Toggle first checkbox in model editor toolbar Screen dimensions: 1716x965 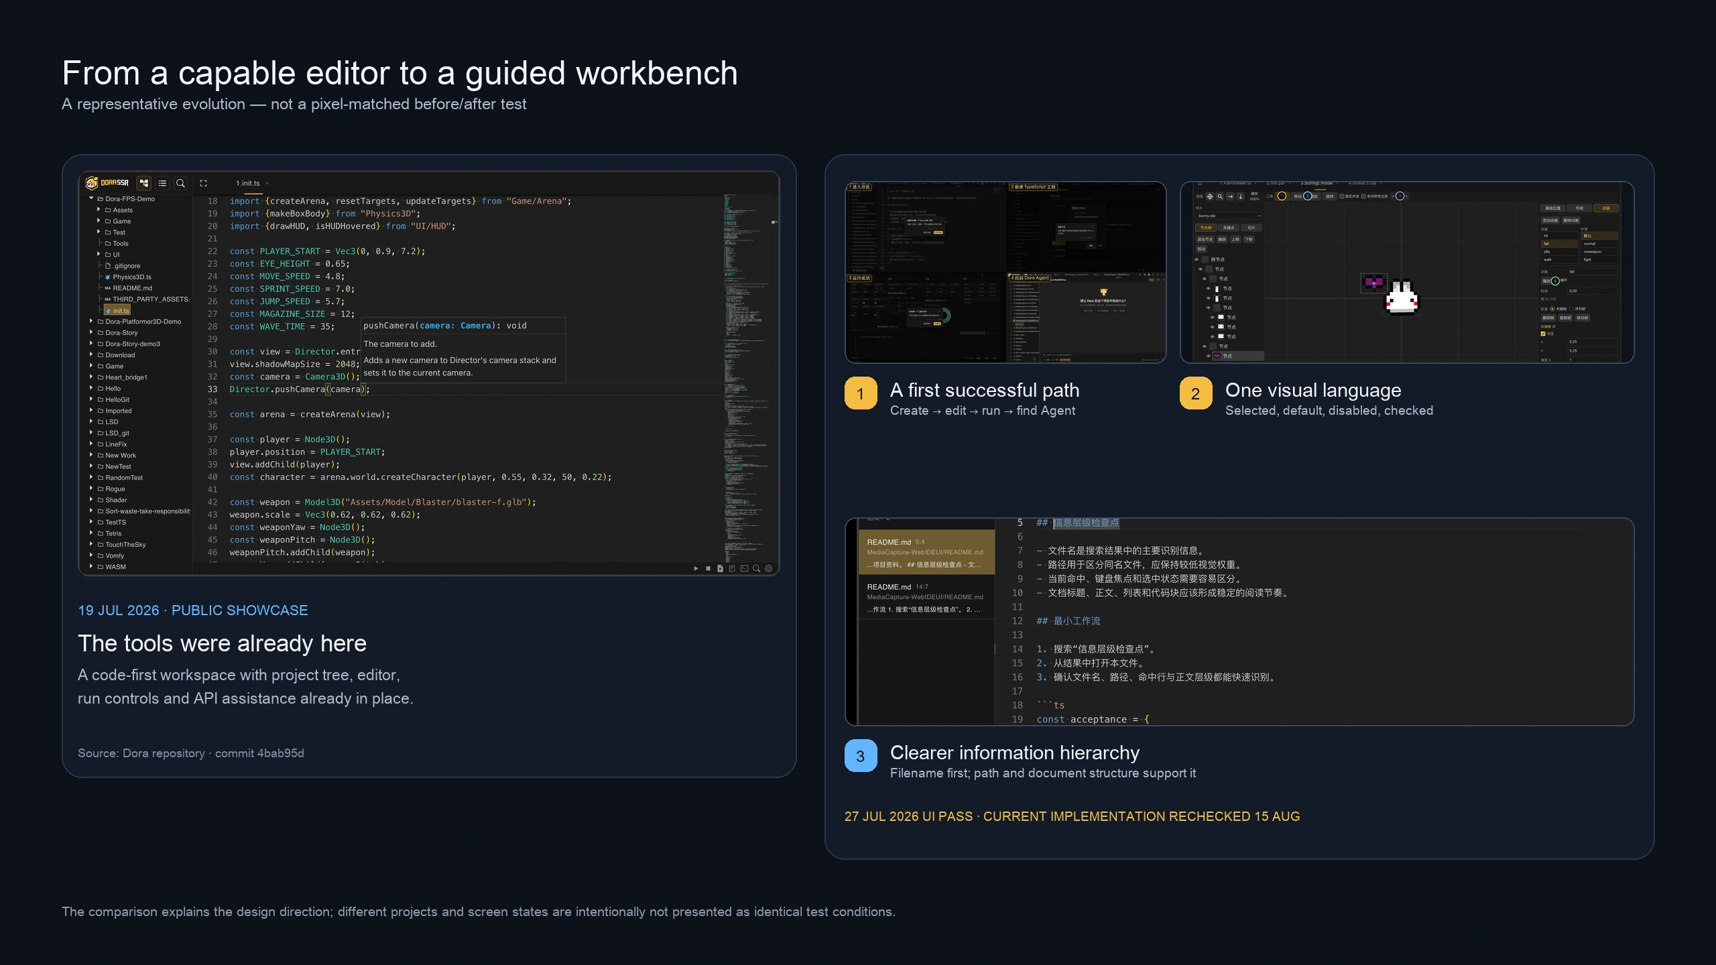point(1341,196)
